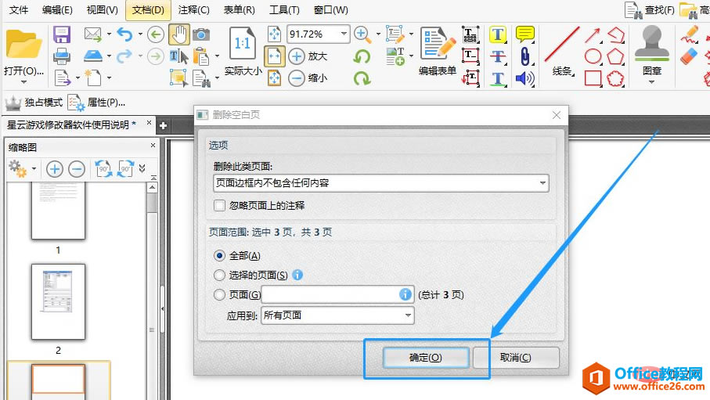Select the 页面(G) radio button
The width and height of the screenshot is (710, 400).
pos(220,295)
